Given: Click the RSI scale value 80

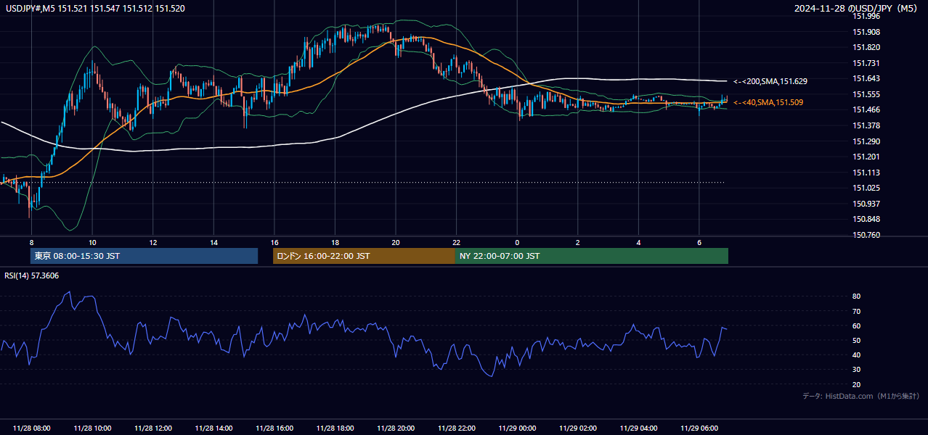Looking at the screenshot, I should [x=856, y=297].
